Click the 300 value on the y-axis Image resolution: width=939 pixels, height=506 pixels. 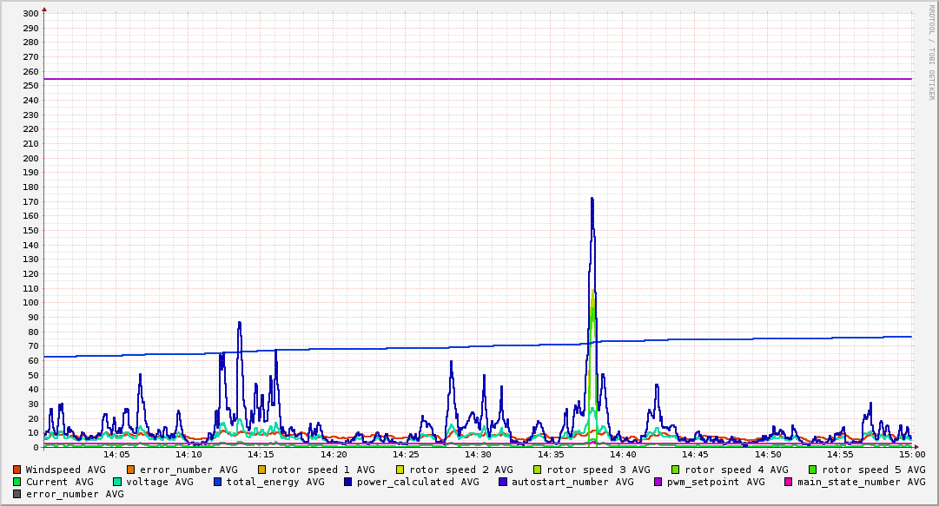30,13
